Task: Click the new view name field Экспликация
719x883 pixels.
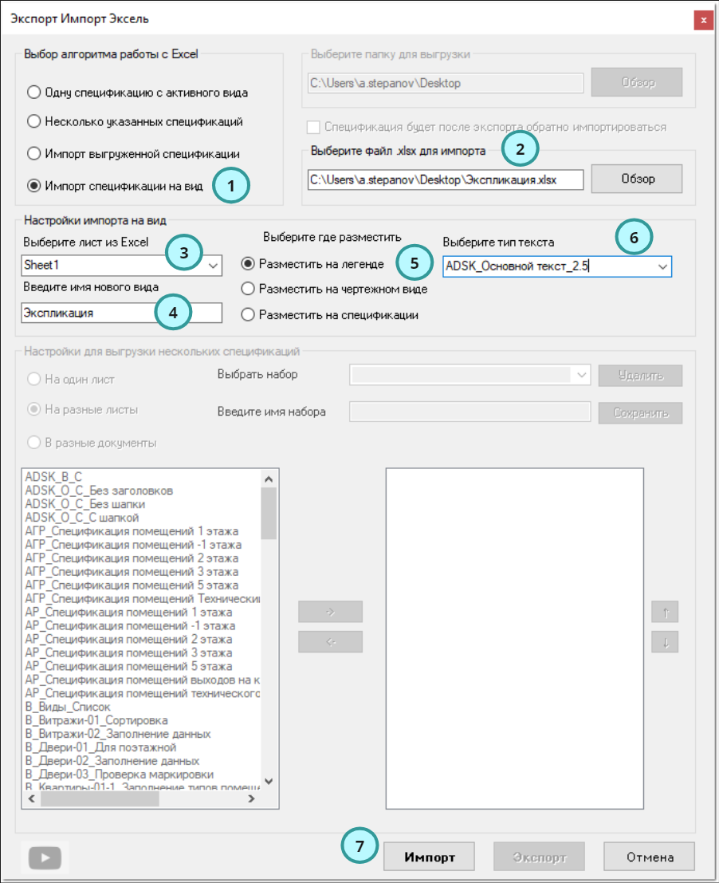Action: [121, 313]
